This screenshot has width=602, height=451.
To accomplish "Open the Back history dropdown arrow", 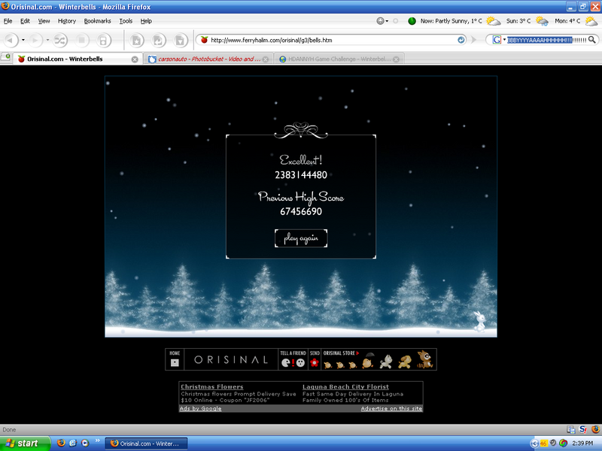I will point(23,40).
